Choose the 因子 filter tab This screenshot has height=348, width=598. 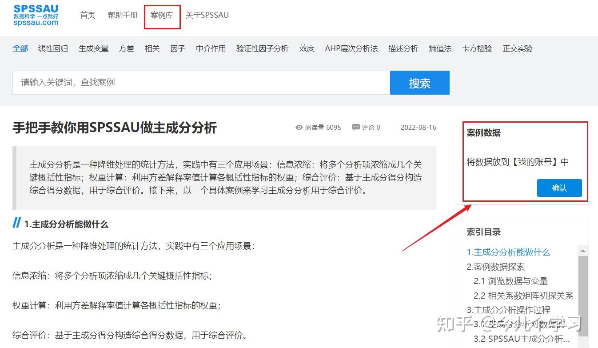(x=177, y=48)
